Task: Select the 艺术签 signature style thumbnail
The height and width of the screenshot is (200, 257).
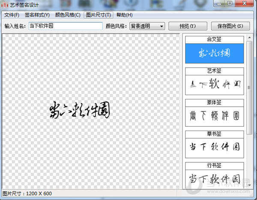Action: (214, 84)
